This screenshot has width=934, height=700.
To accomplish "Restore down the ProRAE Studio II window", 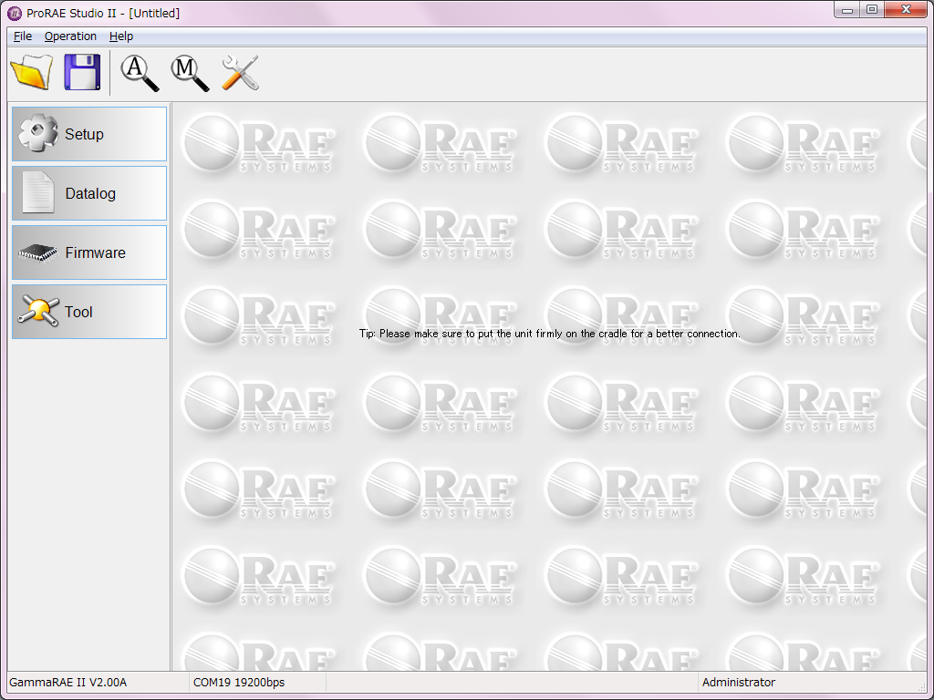I will coord(872,9).
